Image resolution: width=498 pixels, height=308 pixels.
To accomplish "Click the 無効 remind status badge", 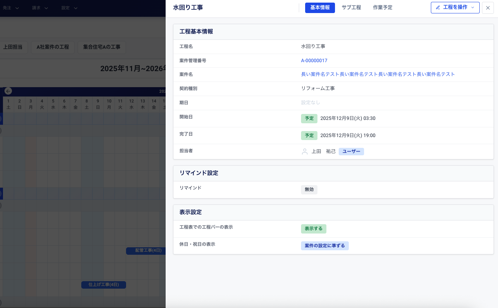I will [x=309, y=190].
